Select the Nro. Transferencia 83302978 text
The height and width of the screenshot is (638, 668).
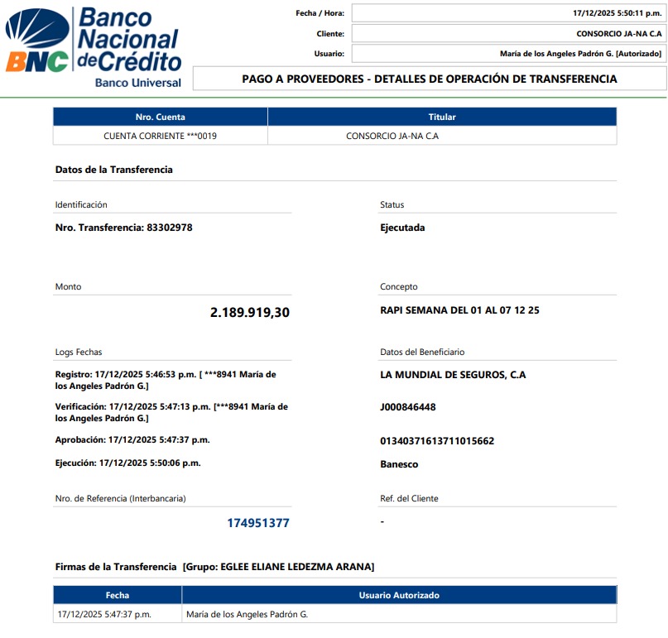(x=123, y=228)
